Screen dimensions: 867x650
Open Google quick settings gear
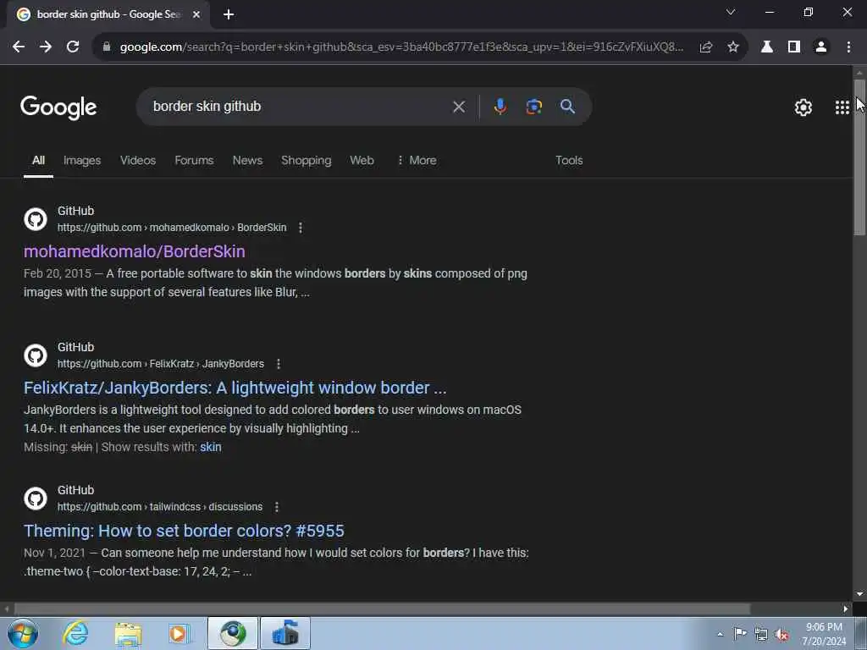pos(803,107)
